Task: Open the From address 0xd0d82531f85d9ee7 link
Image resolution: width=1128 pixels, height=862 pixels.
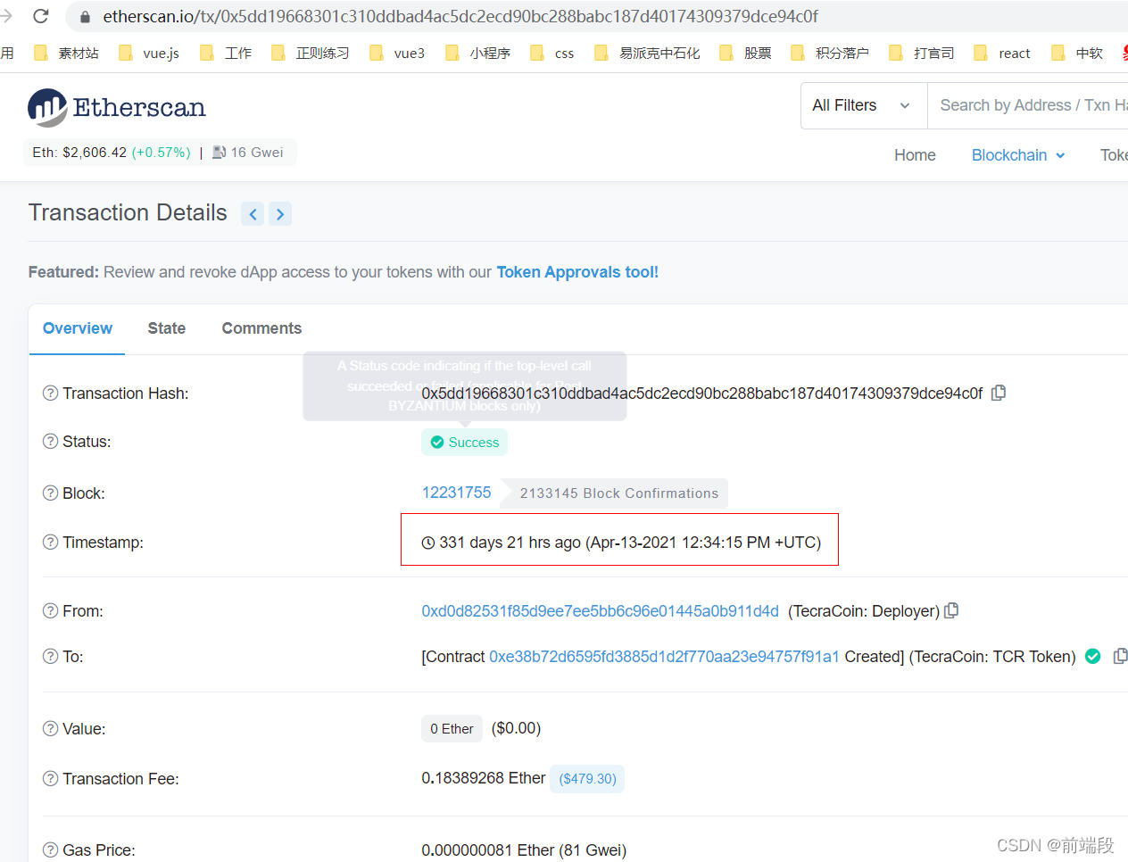Action: pyautogui.click(x=600, y=611)
